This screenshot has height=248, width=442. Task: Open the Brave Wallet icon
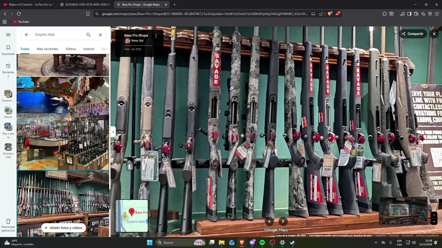pos(416,14)
